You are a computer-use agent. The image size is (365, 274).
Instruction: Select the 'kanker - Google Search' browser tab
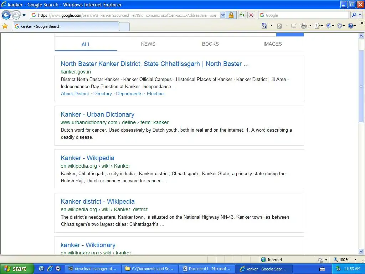[66, 26]
